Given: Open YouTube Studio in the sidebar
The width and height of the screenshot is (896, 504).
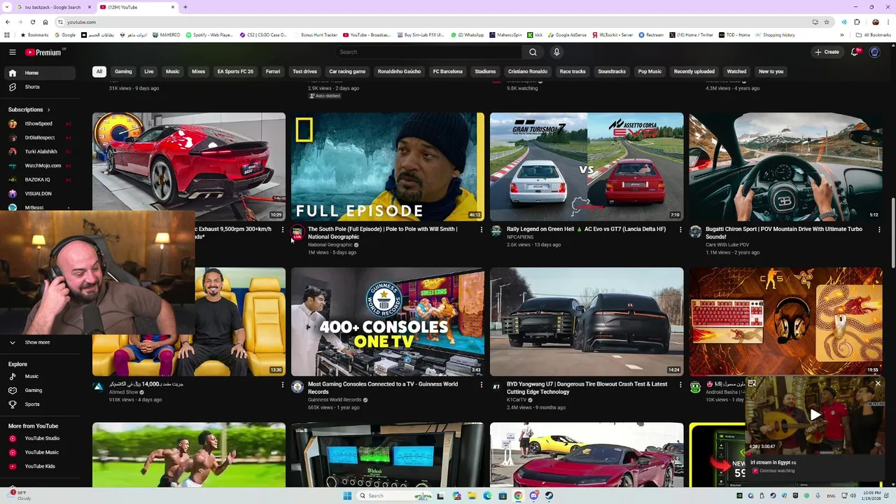Looking at the screenshot, I should coord(42,438).
